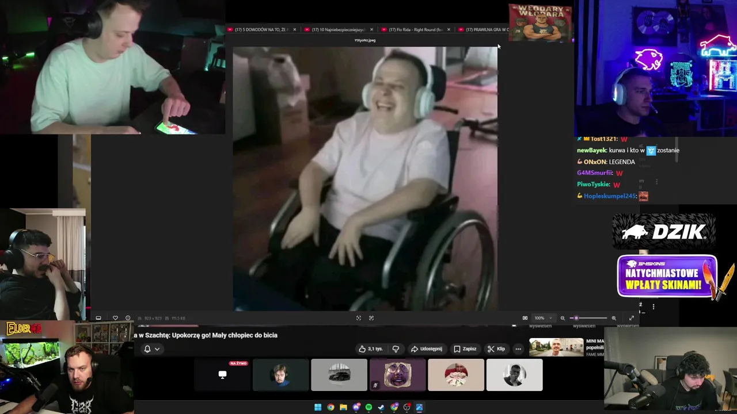This screenshot has height=414, width=737.
Task: Like the video with 3,1 tys. button
Action: click(x=370, y=349)
